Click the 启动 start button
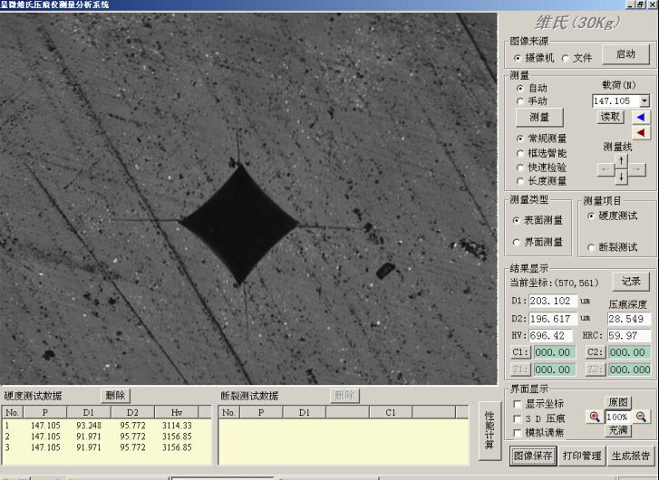 (625, 54)
